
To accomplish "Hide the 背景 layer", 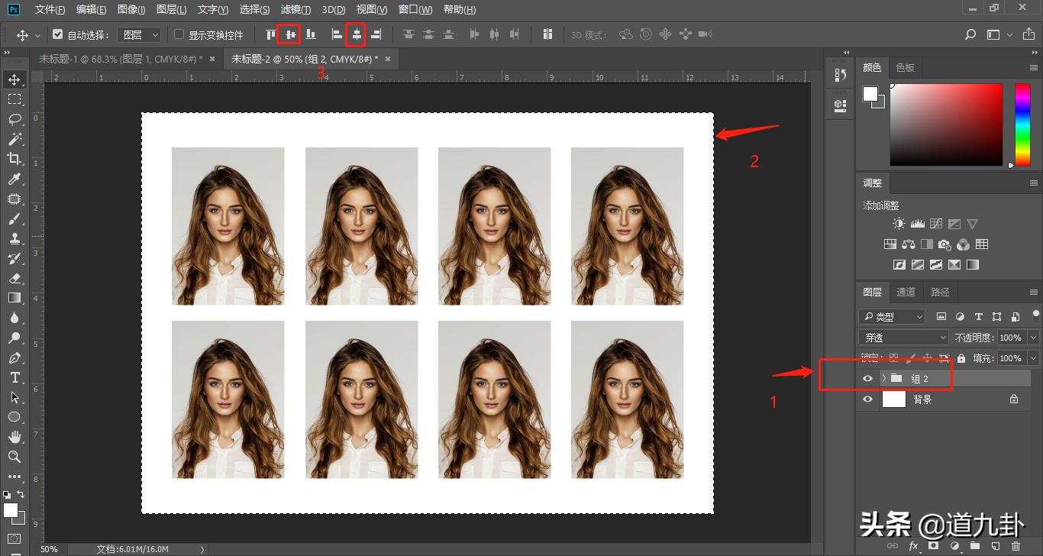I will (867, 399).
